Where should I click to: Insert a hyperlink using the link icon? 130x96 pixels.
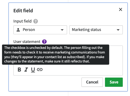(x=40, y=70)
